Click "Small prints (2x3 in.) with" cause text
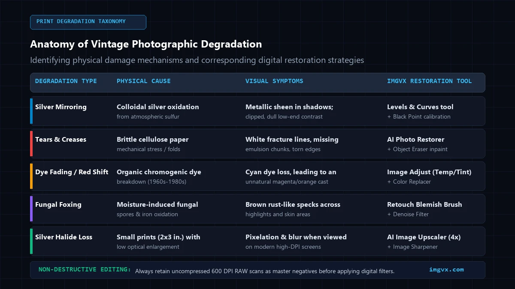The height and width of the screenshot is (289, 515). (x=158, y=237)
